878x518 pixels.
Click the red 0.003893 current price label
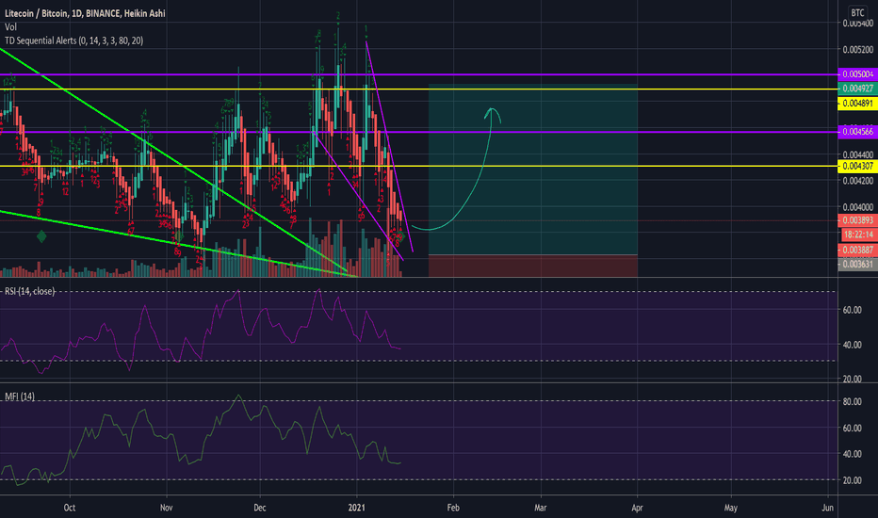point(857,220)
